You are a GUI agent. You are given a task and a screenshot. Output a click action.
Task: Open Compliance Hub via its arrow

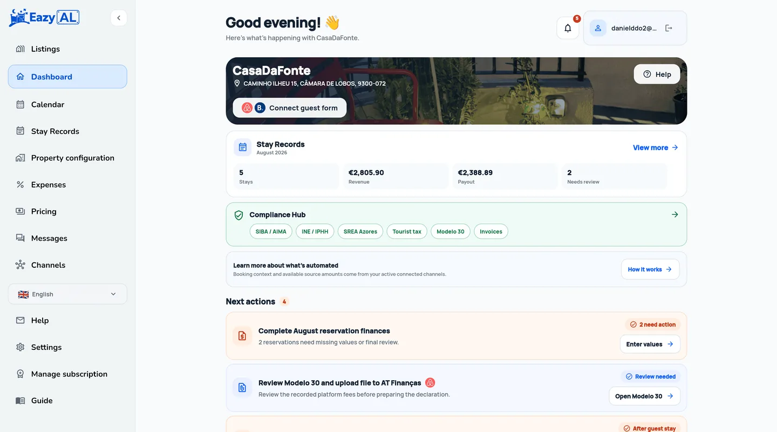[x=674, y=214]
